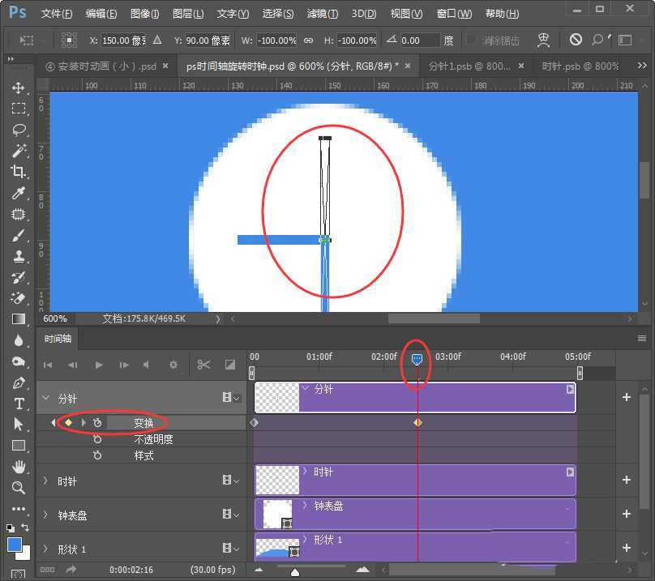This screenshot has height=581, width=655.
Task: Add media to 分针 track
Action: click(626, 397)
